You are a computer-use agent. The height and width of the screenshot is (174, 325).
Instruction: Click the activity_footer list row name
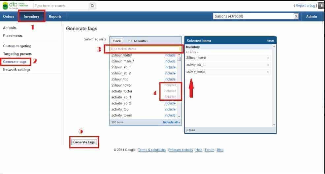(x=122, y=91)
